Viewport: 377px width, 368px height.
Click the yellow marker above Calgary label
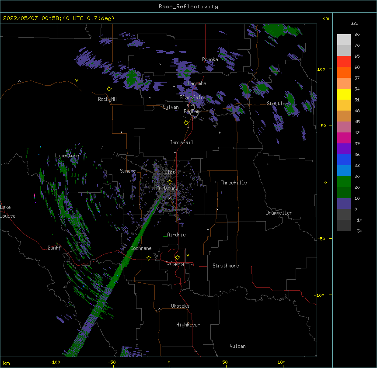pyautogui.click(x=177, y=257)
